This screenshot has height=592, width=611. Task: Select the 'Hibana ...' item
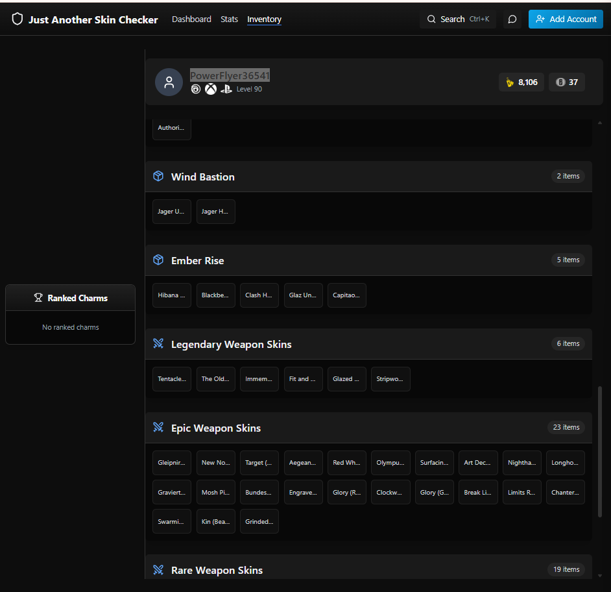(172, 295)
